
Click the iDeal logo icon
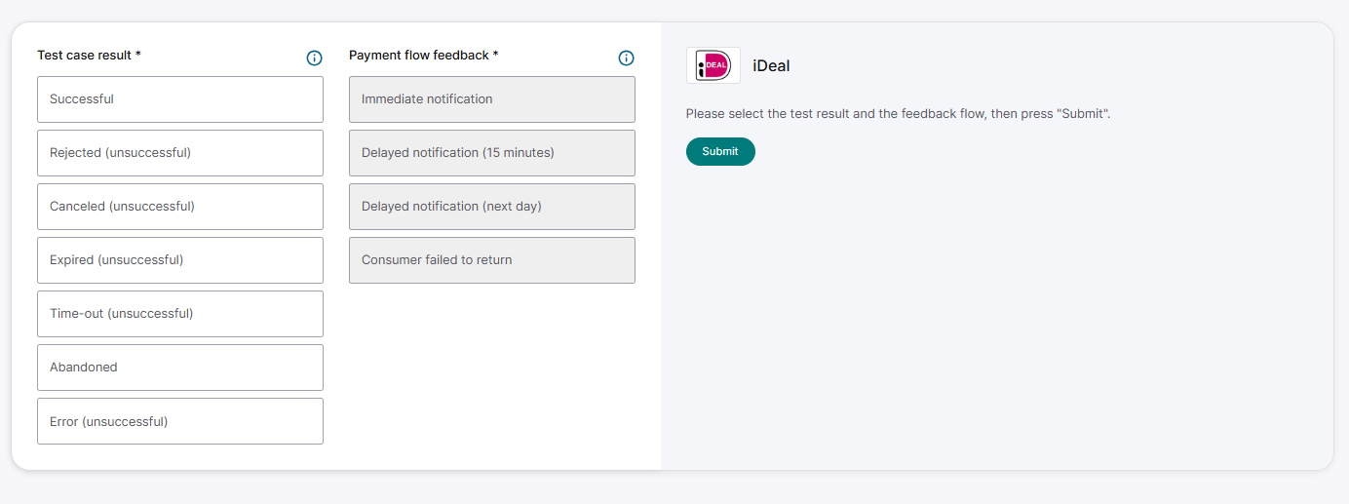[x=713, y=65]
